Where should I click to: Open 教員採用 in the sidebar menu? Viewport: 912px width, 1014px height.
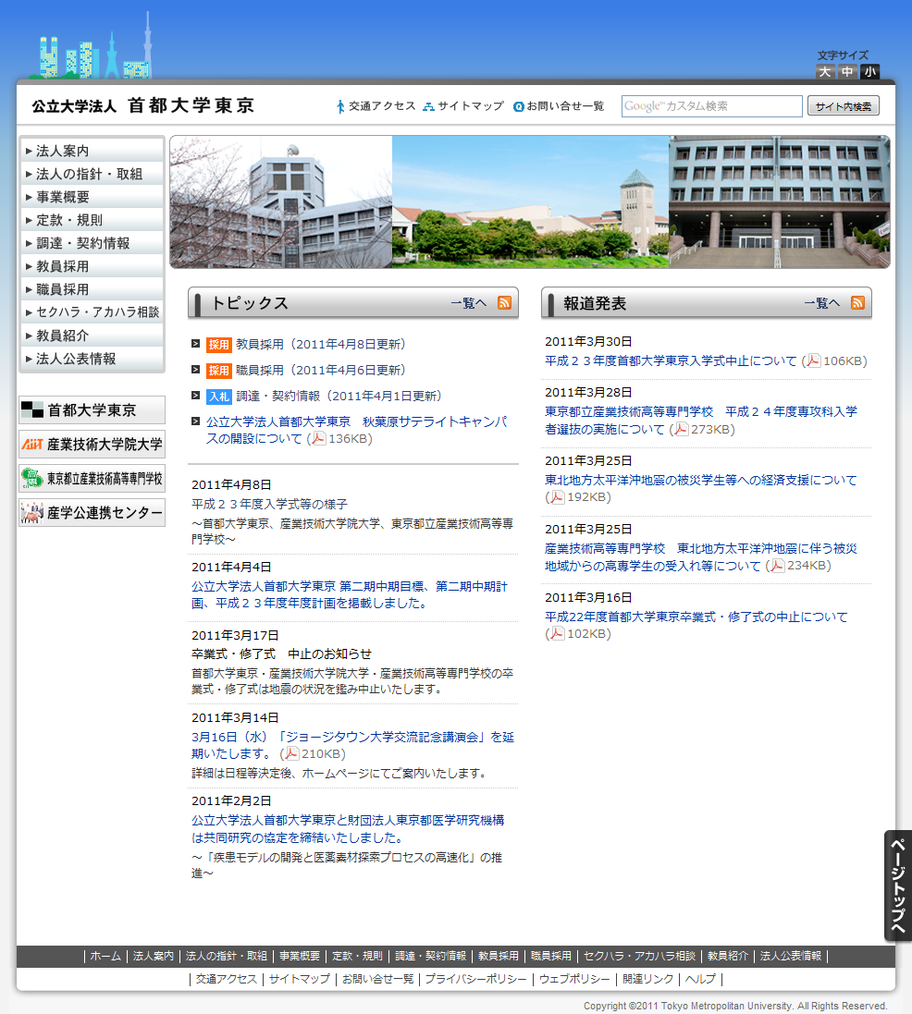92,266
